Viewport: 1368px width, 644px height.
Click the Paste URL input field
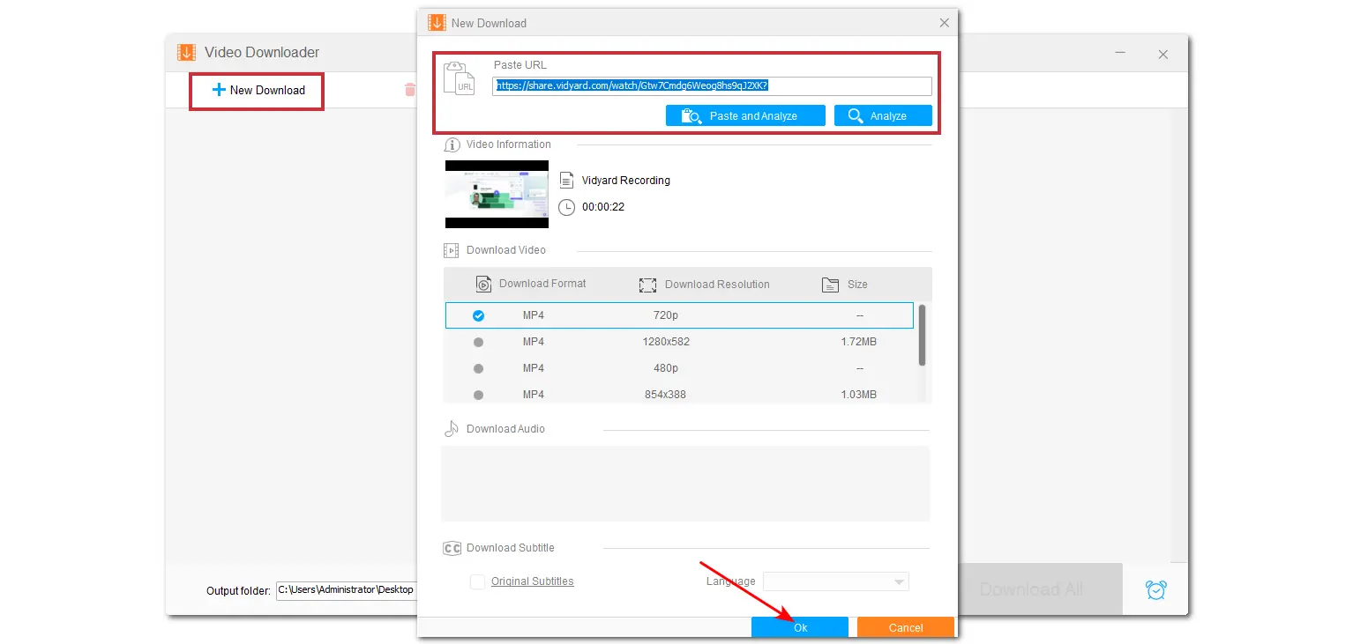[712, 85]
